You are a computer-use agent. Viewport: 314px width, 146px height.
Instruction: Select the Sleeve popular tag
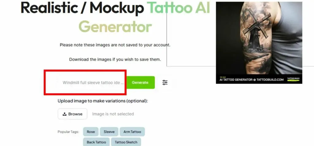(109, 132)
